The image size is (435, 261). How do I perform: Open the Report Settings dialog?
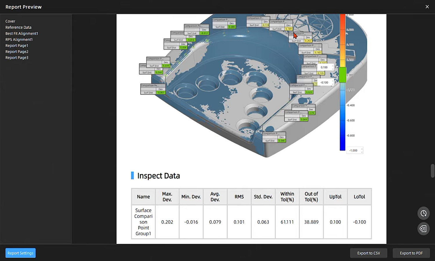(20, 253)
